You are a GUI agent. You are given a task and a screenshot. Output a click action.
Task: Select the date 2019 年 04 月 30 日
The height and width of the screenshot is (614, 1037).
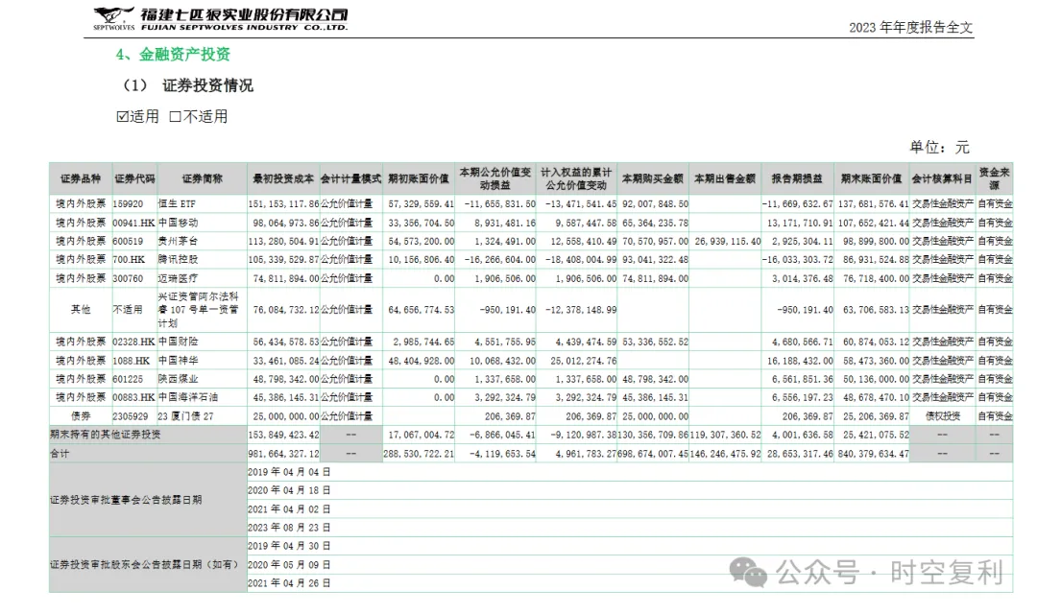pyautogui.click(x=289, y=546)
